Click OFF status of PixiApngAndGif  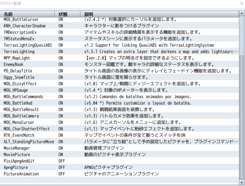point(62,161)
